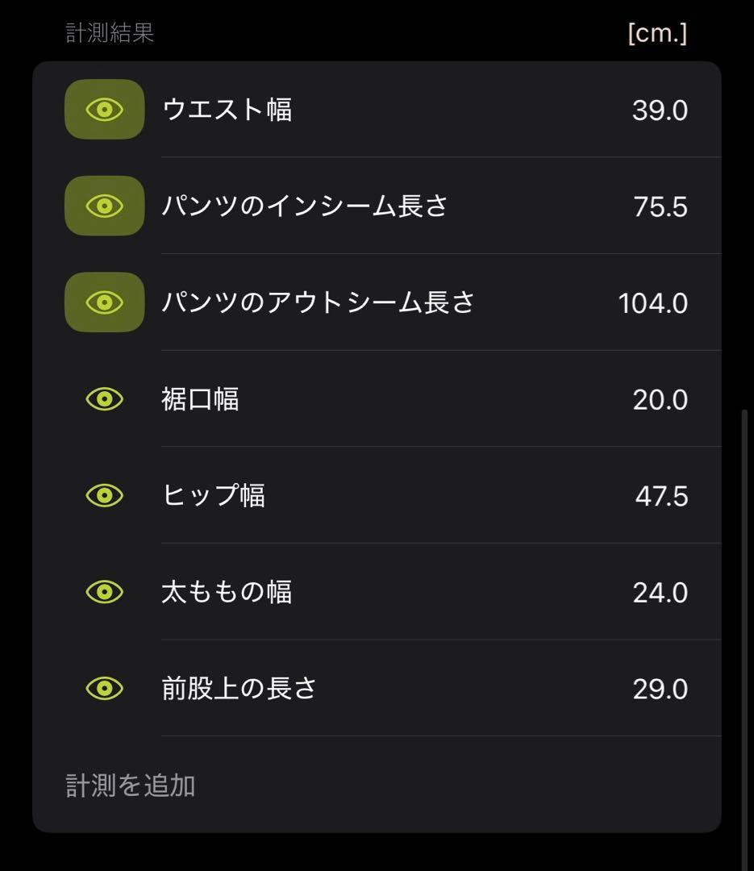Click the 104.0 outseam length value

click(652, 303)
